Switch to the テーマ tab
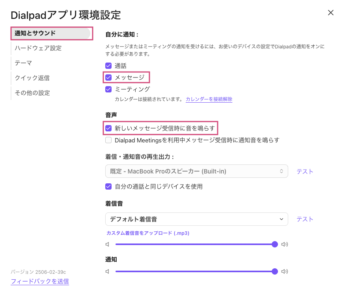 (x=23, y=63)
